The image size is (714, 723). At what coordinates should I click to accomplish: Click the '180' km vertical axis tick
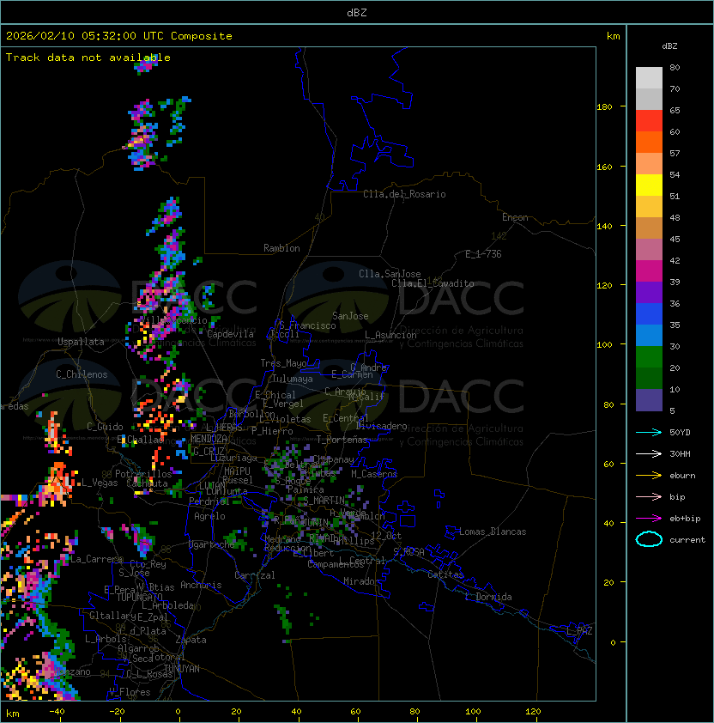click(604, 107)
